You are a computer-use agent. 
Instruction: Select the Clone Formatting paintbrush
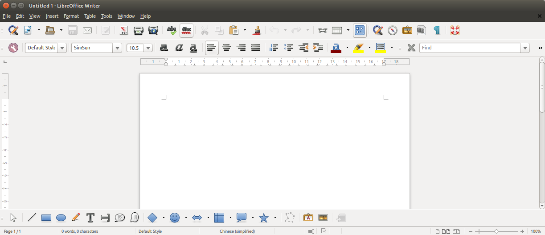click(256, 30)
